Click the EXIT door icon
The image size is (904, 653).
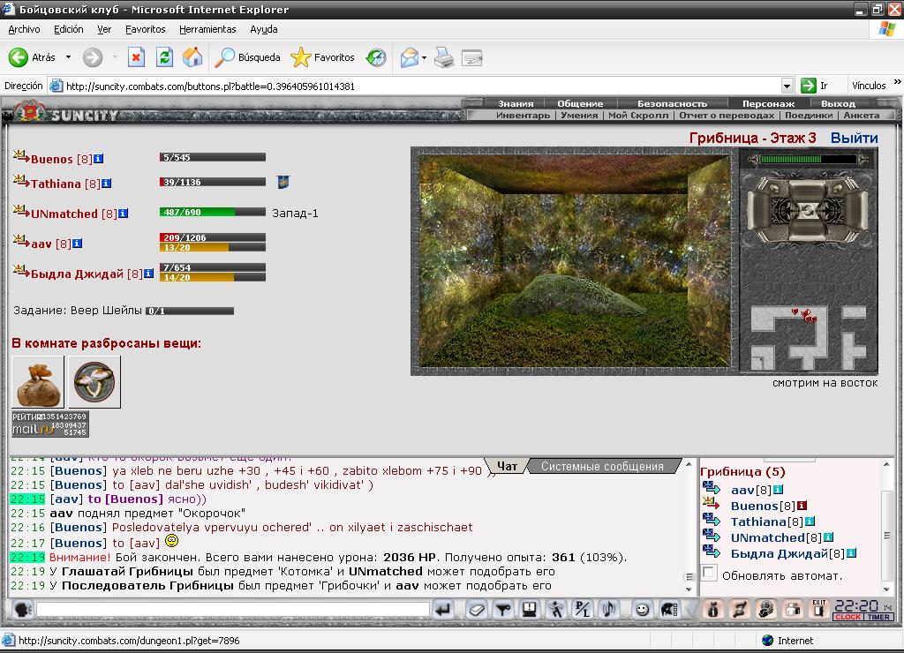[x=818, y=609]
